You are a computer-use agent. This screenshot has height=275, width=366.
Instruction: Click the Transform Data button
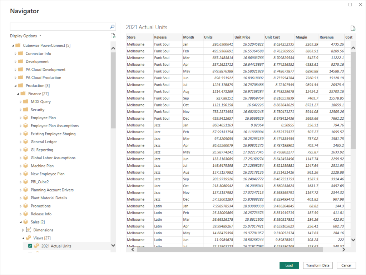click(x=318, y=265)
